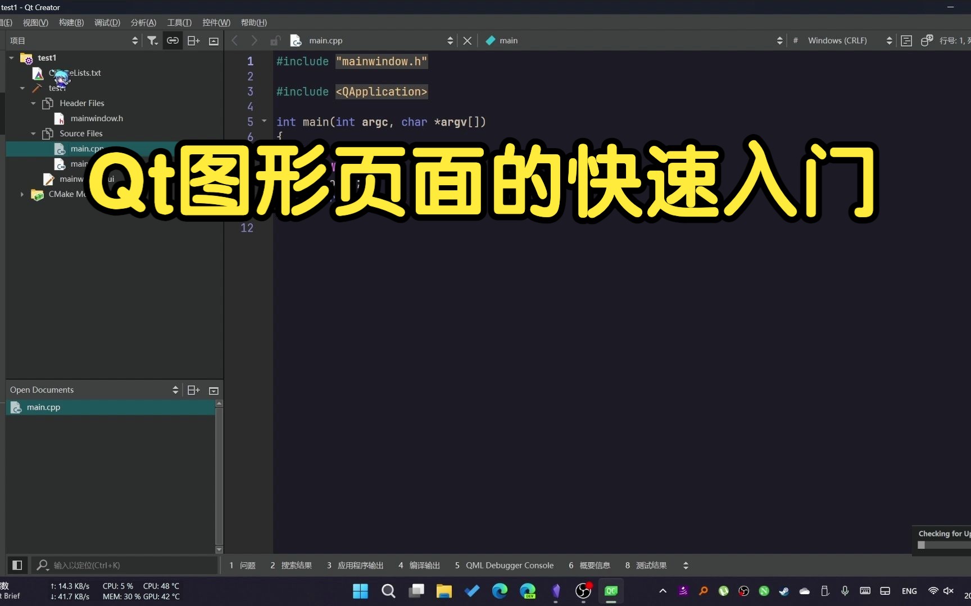The image size is (971, 606).
Task: Open the 控件(W) menu
Action: pos(216,22)
